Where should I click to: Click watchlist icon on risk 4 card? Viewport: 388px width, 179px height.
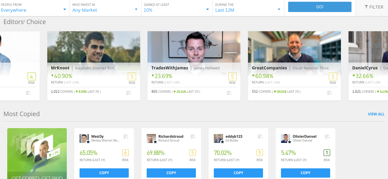pos(28,93)
